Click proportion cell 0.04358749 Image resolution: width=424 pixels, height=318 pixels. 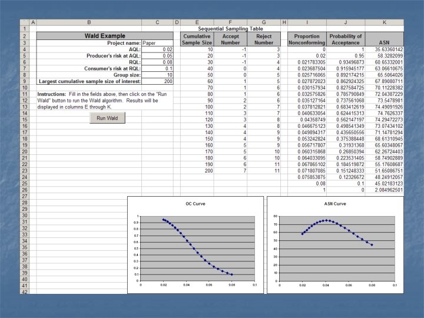pos(307,120)
